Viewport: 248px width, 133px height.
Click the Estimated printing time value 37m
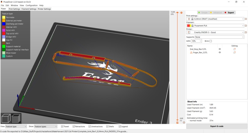211,120
